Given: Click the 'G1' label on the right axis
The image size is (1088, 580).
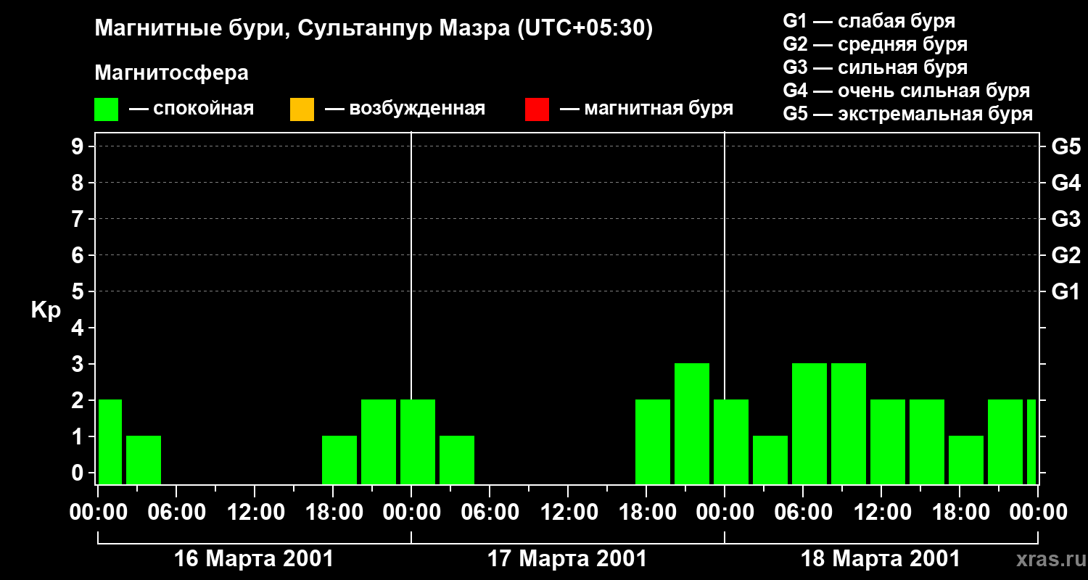Looking at the screenshot, I should coord(1066,292).
